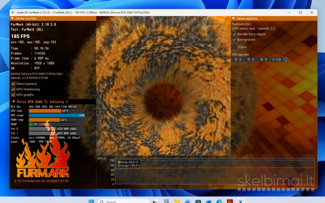Open File Explorer from the taskbar
The width and height of the screenshot is (325, 203).
pos(177,201)
